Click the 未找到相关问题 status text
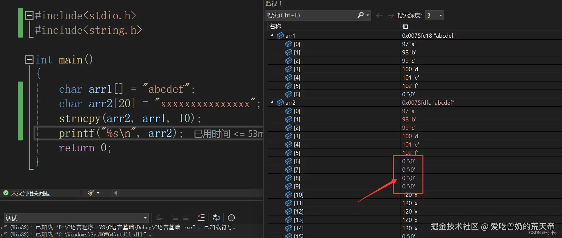 [31, 193]
